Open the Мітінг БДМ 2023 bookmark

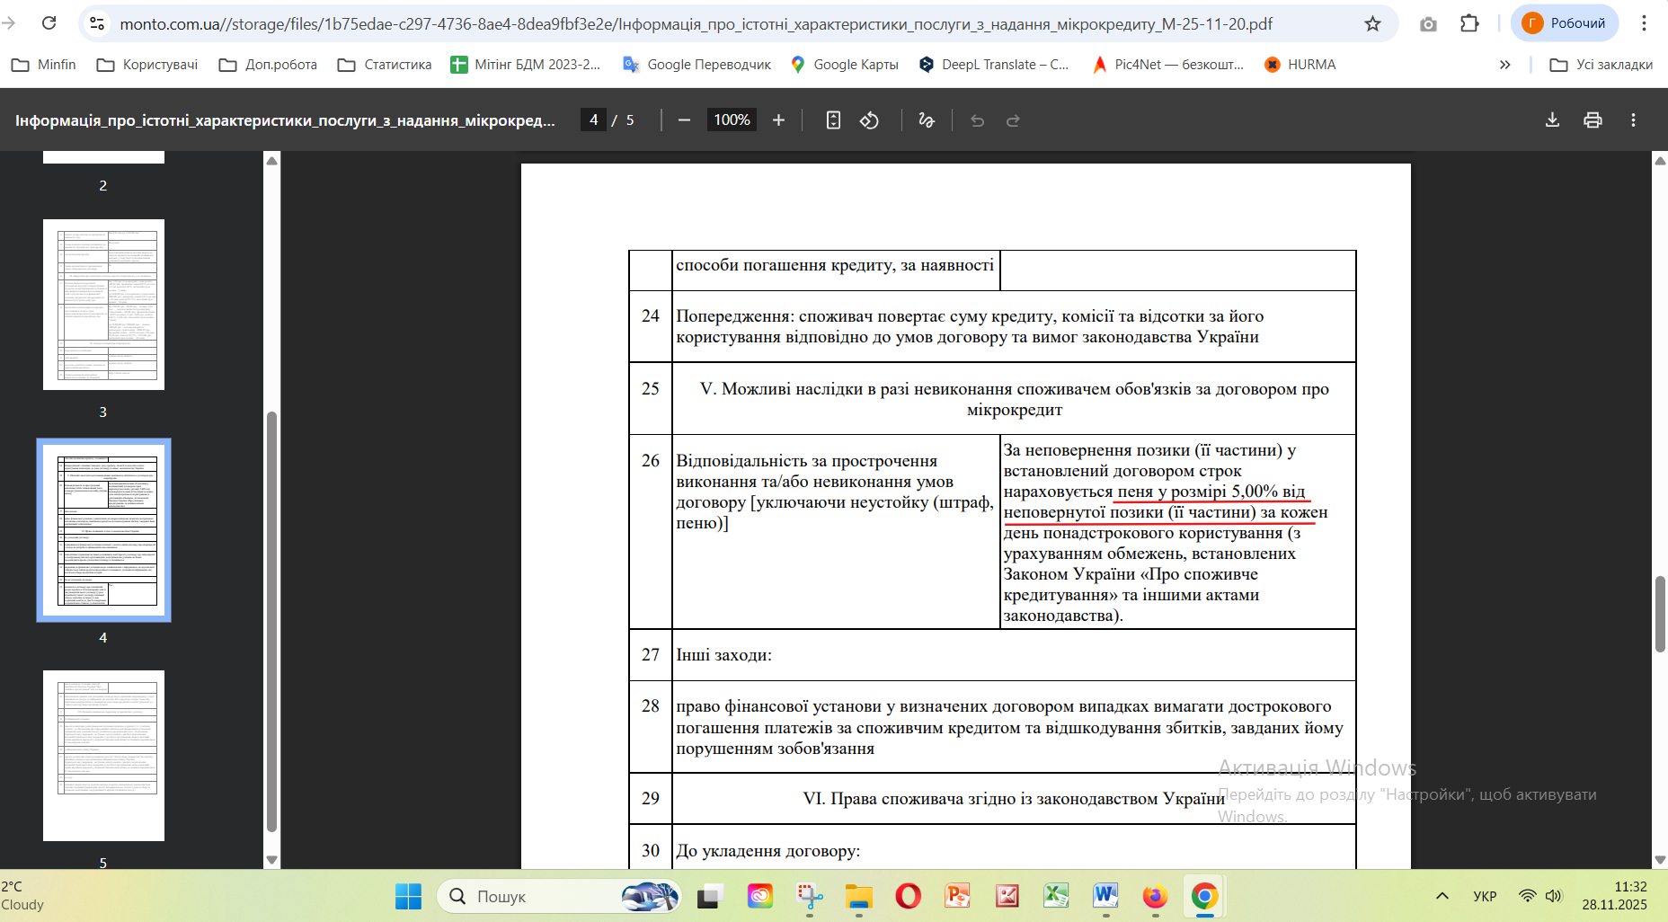(x=526, y=65)
